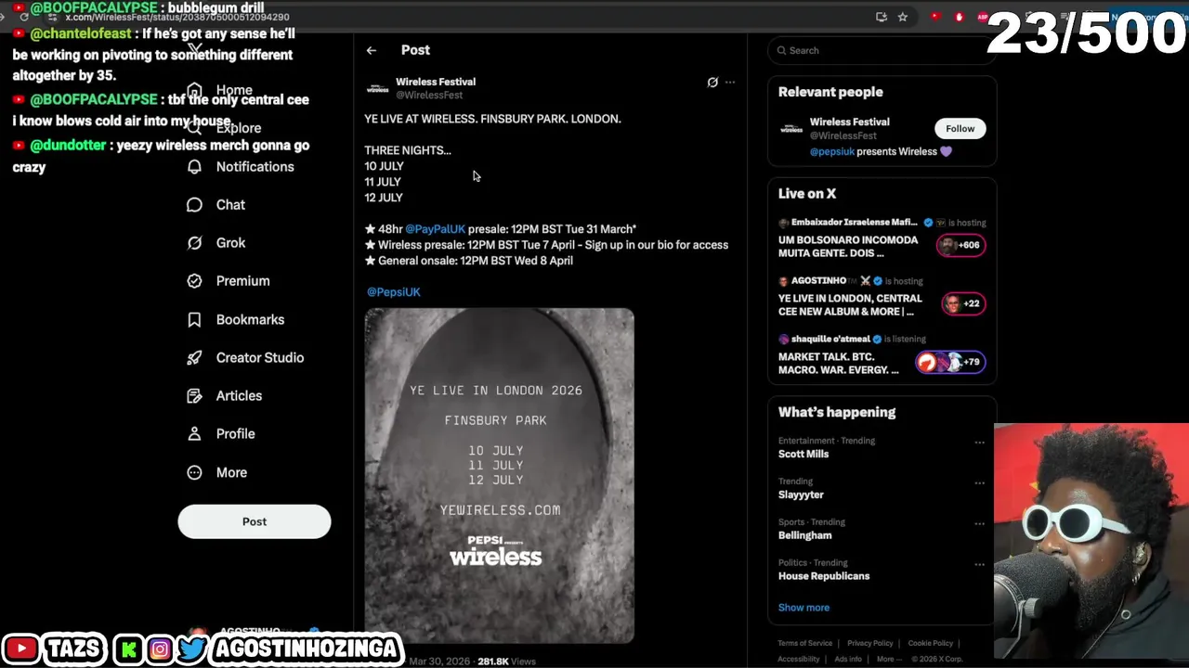
Task: Click the +22 listeners badge
Action: pos(964,304)
